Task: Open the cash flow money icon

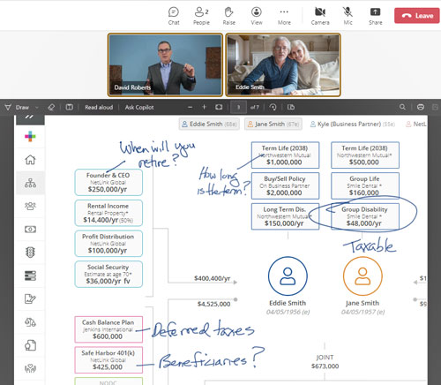Action: tap(30, 230)
